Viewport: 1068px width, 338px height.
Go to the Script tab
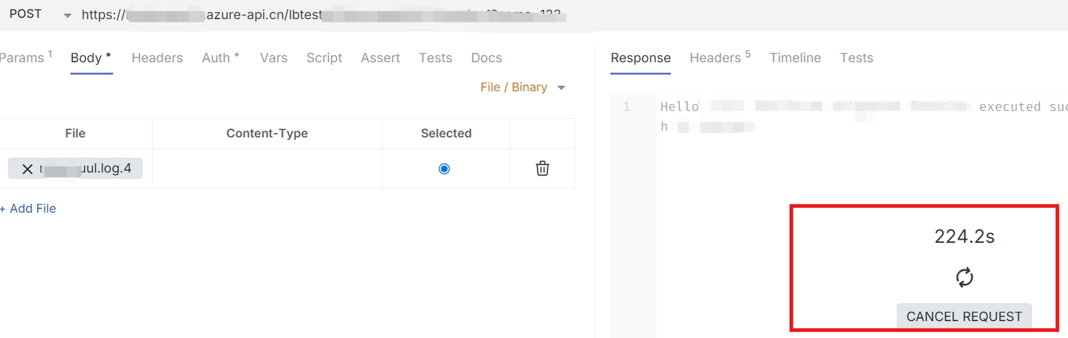click(x=324, y=58)
